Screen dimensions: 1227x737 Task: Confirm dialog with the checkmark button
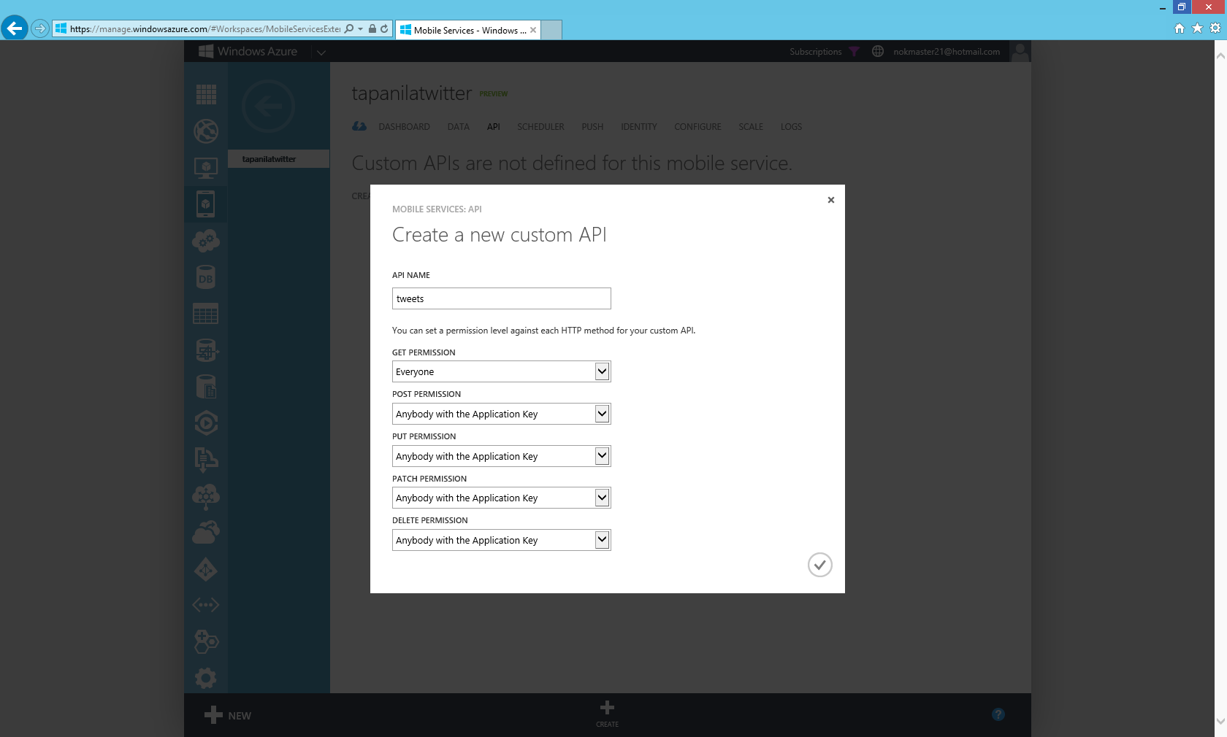click(x=820, y=565)
